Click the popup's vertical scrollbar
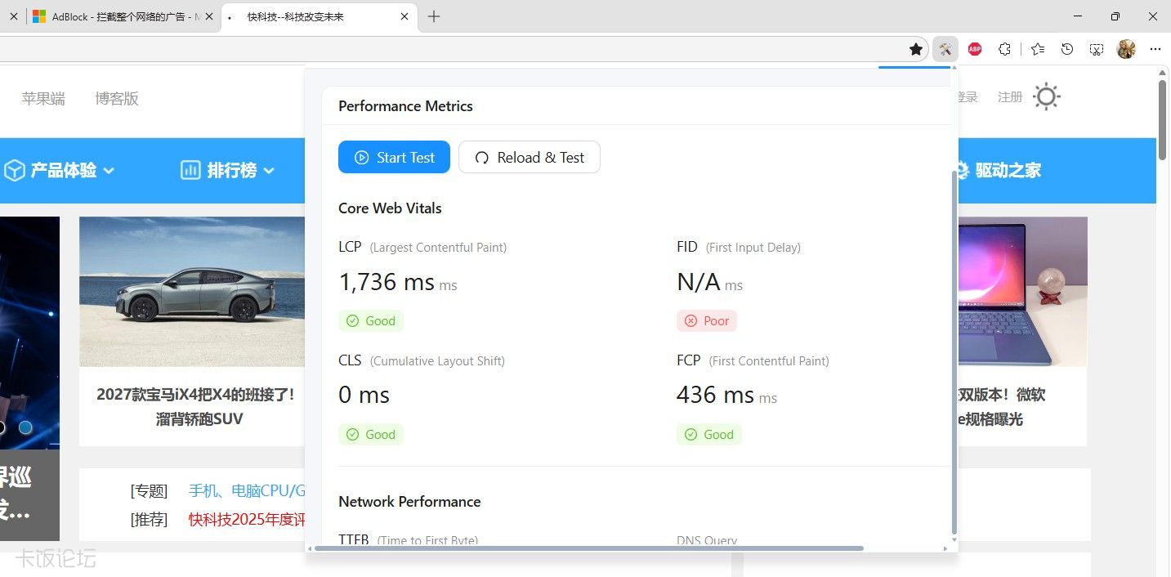 (x=954, y=351)
